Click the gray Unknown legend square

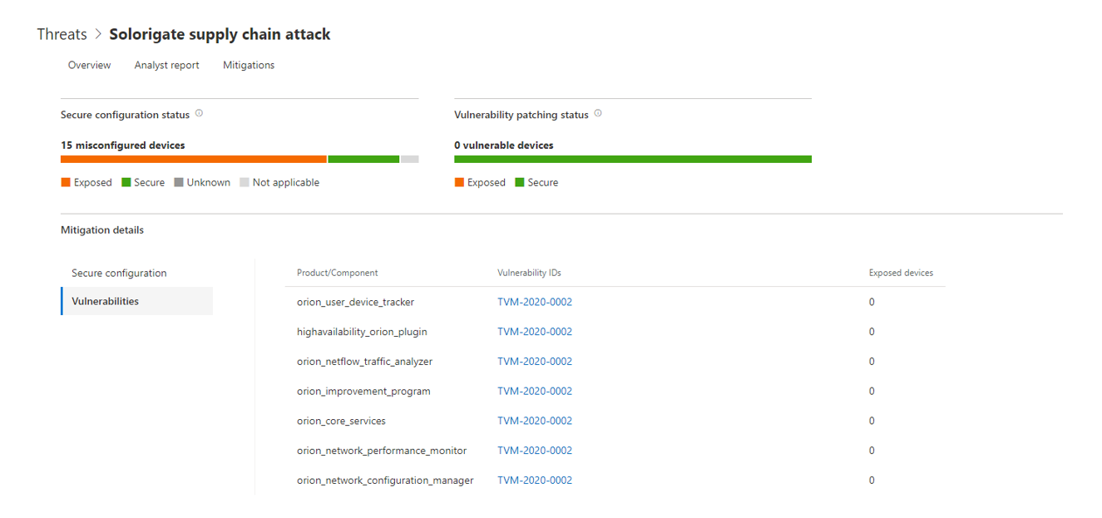coord(179,181)
